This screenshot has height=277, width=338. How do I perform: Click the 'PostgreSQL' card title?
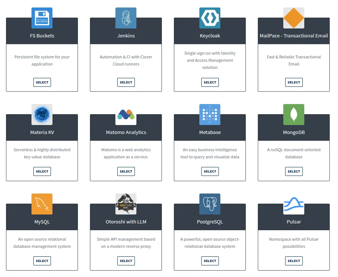210,222
